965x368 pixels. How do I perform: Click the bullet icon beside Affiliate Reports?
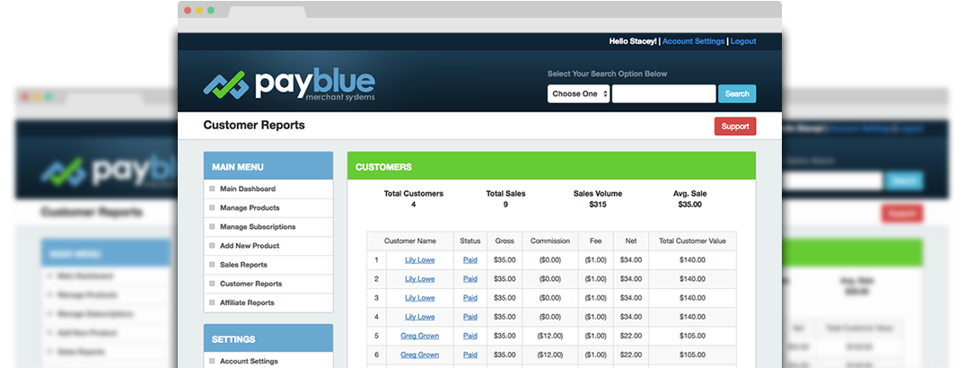coord(213,303)
